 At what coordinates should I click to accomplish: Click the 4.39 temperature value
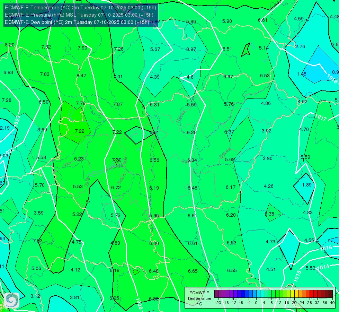[x=155, y=77]
